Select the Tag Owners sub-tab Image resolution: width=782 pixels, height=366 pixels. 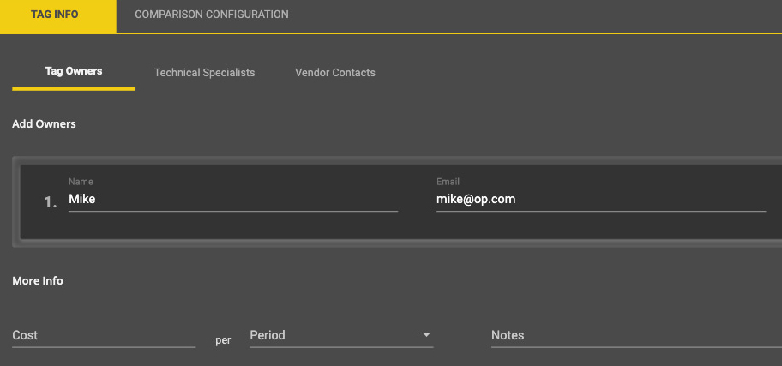pos(74,72)
